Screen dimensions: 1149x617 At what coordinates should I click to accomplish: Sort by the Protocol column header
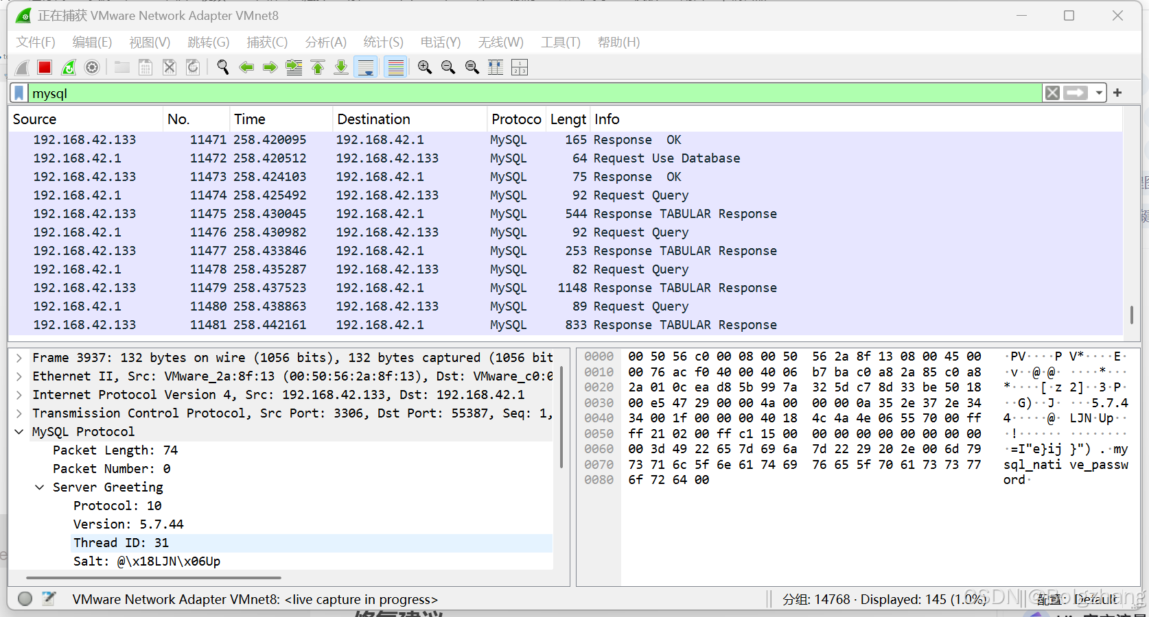(x=517, y=119)
